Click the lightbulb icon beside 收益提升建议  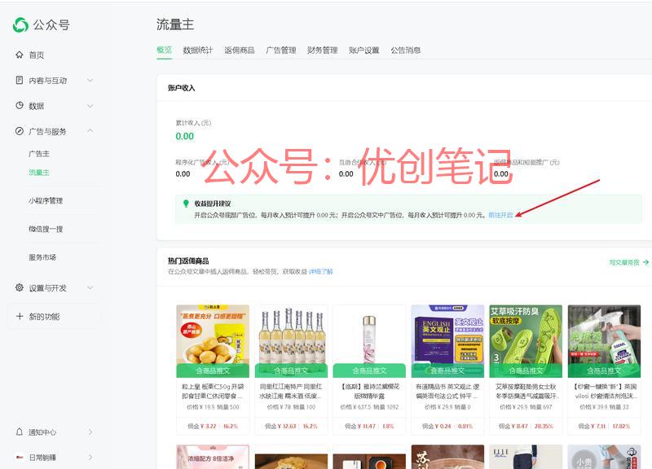[186, 204]
